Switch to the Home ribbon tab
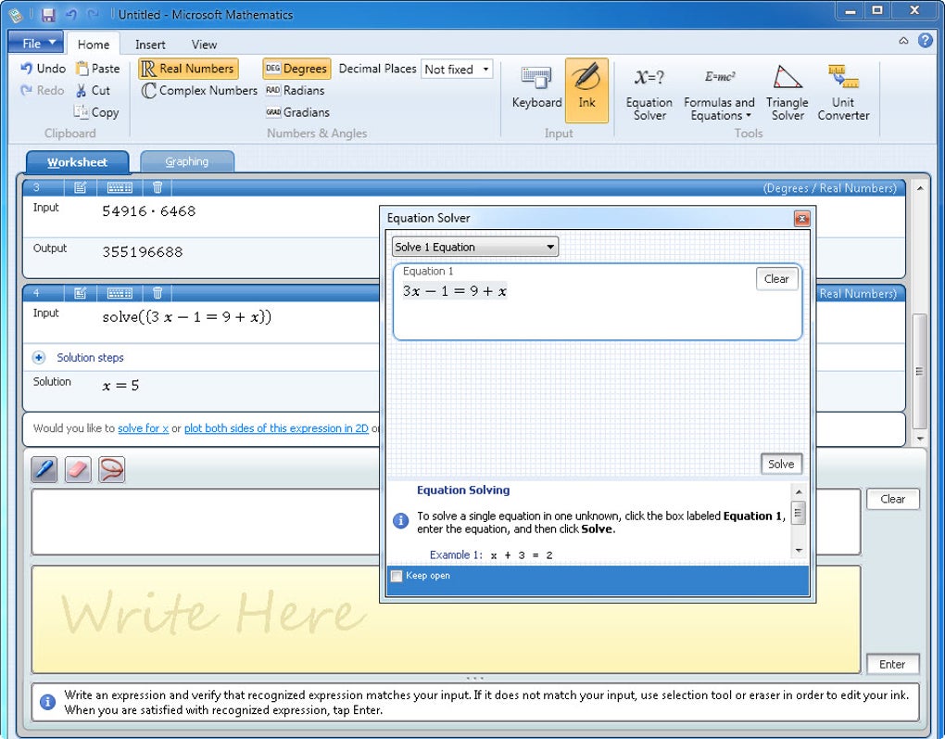This screenshot has height=739, width=945. (x=94, y=44)
